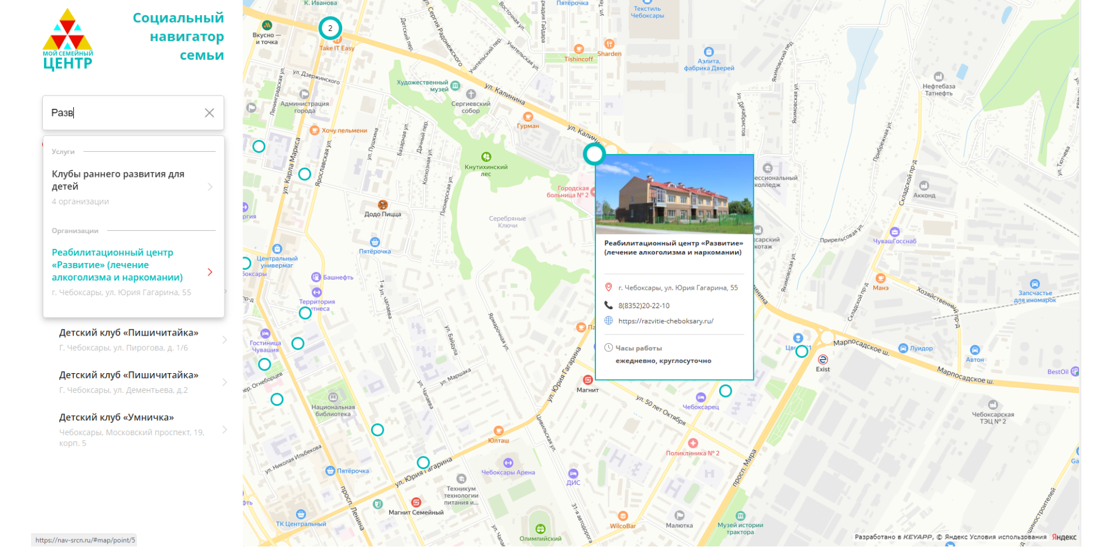
Task: Click the Манэ map icon
Action: pos(880,278)
